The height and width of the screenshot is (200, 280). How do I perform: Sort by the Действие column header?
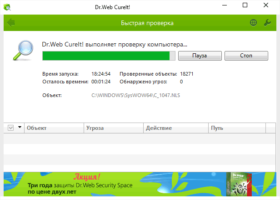(x=176, y=128)
